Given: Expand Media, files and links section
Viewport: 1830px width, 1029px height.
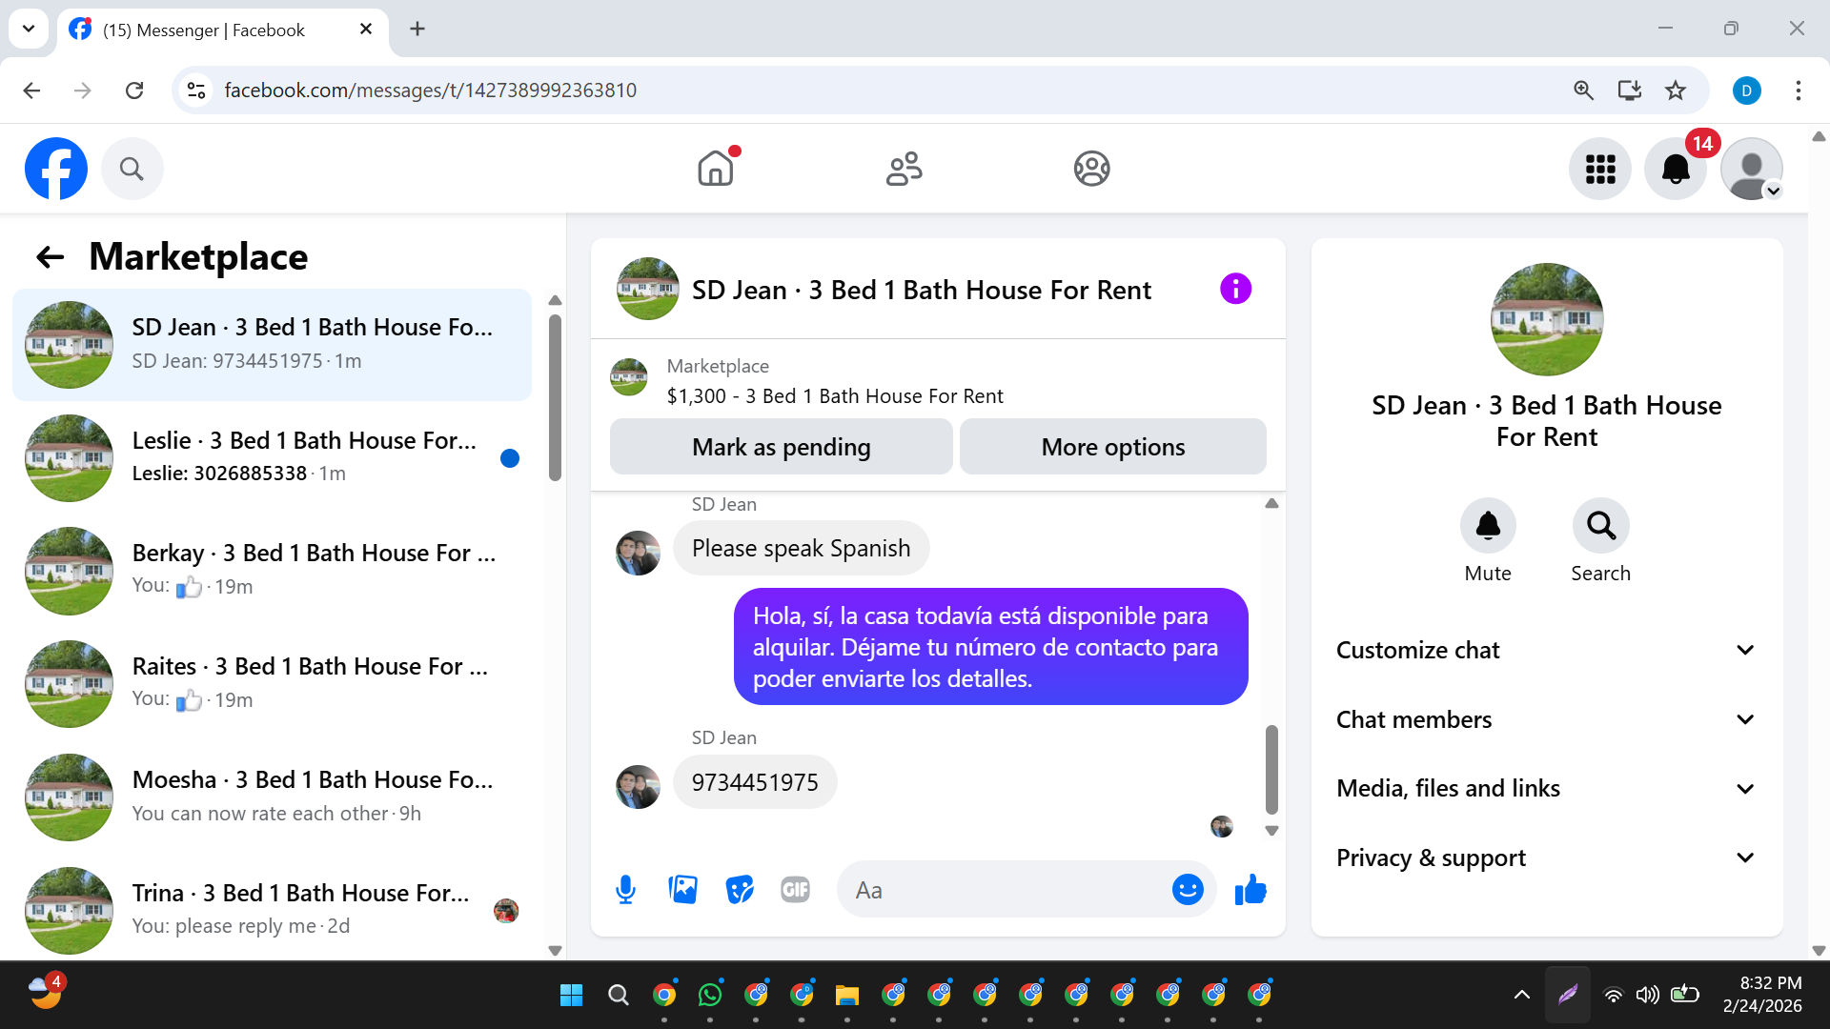Looking at the screenshot, I should (1546, 788).
